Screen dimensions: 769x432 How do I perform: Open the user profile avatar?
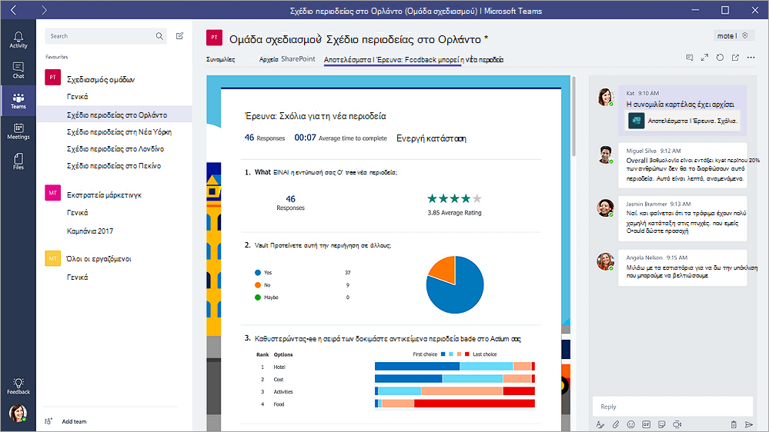18,413
